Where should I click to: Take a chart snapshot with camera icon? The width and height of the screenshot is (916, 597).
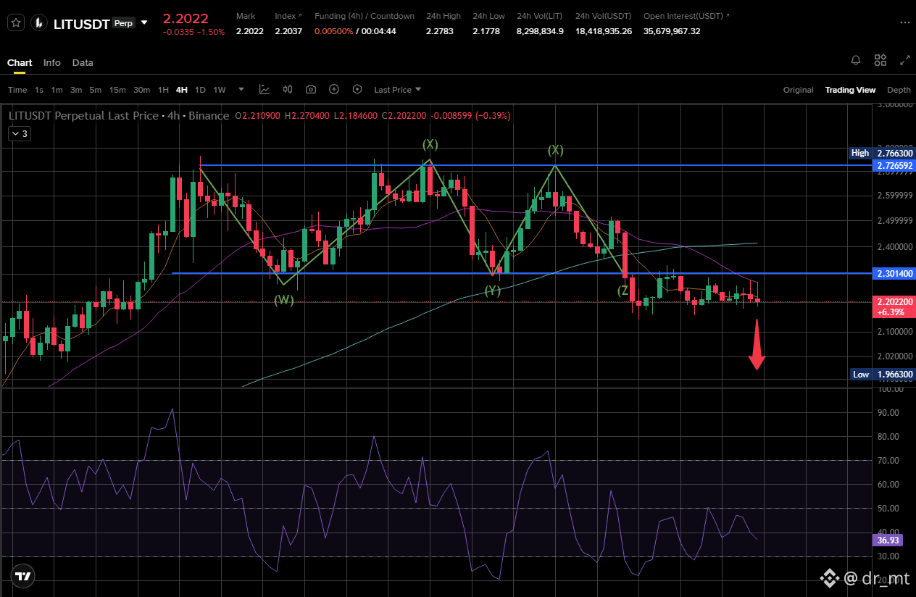(311, 90)
